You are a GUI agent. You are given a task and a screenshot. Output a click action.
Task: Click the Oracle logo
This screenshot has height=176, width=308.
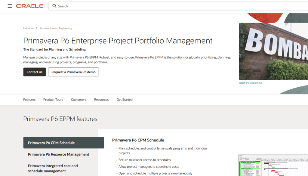tap(29, 6)
